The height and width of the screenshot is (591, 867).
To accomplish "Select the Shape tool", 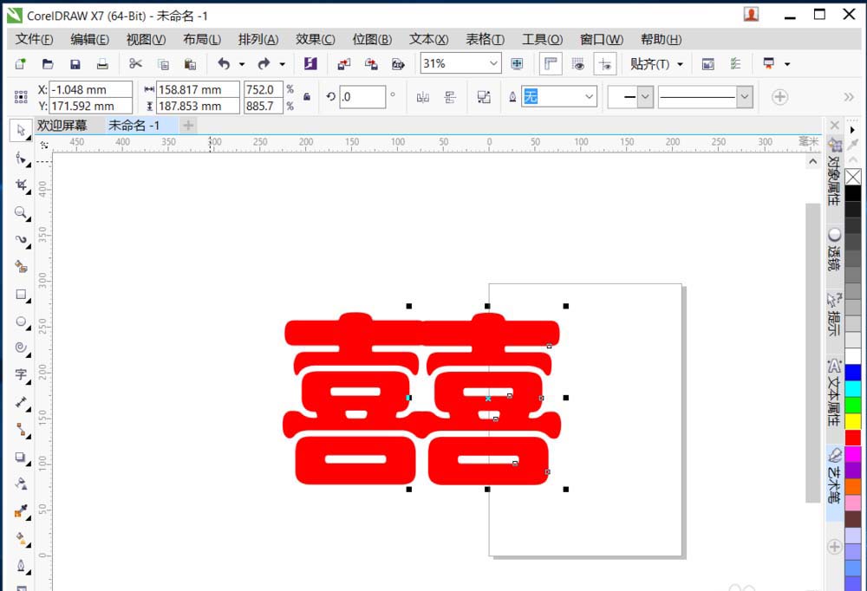I will click(x=21, y=159).
